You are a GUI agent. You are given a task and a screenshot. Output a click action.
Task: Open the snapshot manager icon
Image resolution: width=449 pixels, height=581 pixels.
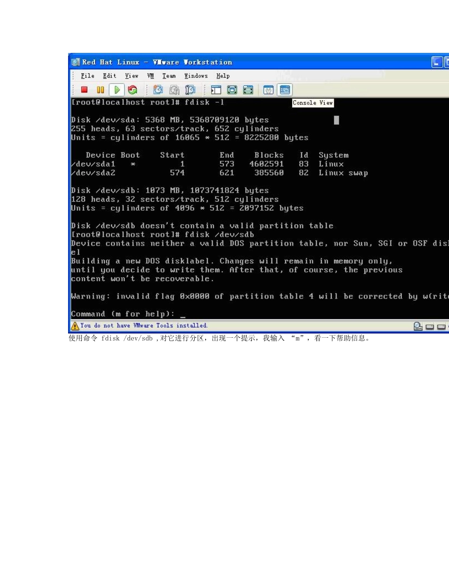click(190, 90)
